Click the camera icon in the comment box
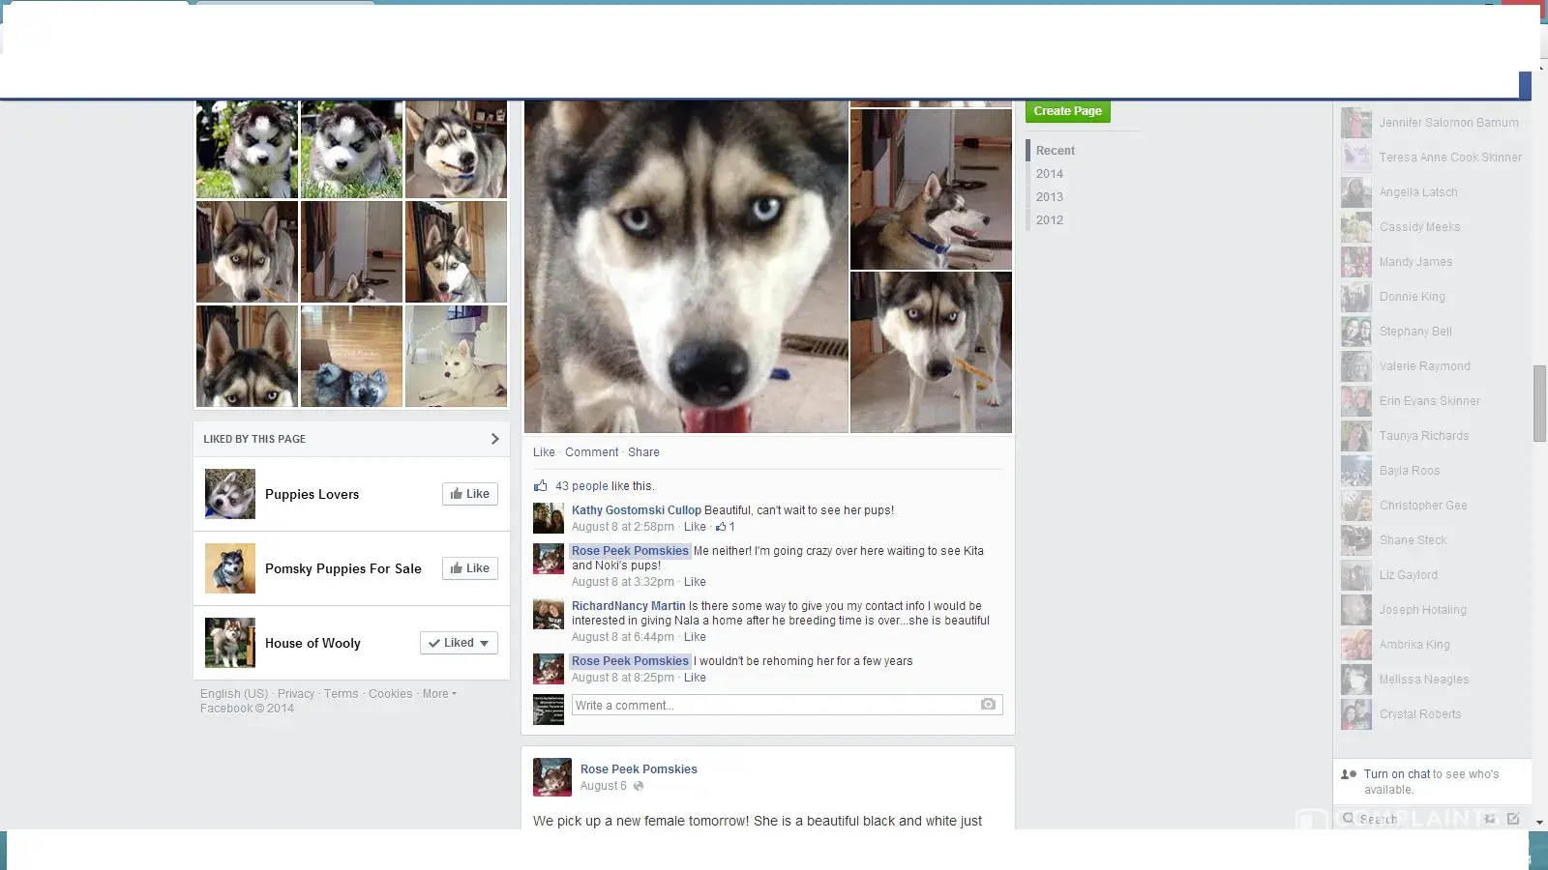Image resolution: width=1548 pixels, height=870 pixels. pos(987,705)
